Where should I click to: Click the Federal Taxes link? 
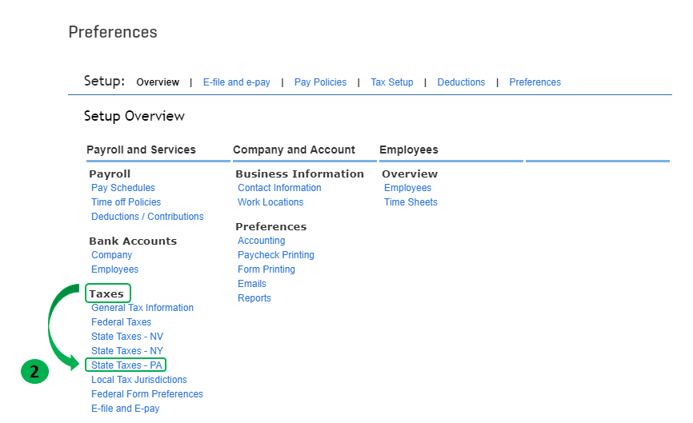(x=121, y=322)
